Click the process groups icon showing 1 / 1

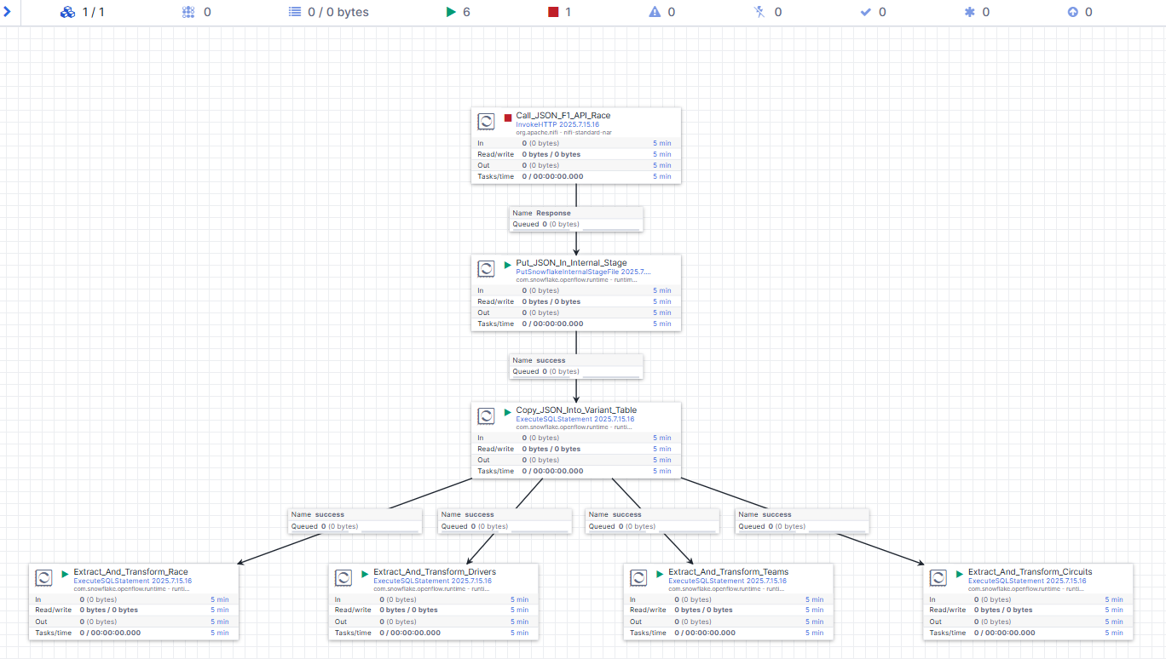tap(68, 12)
